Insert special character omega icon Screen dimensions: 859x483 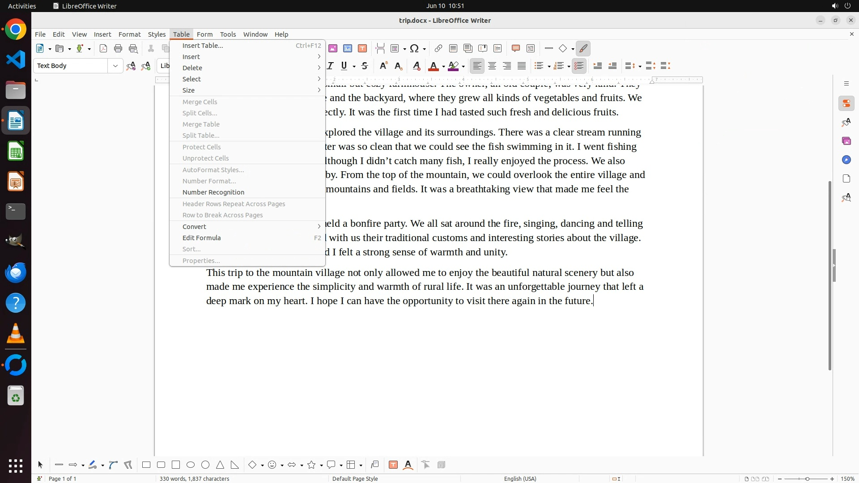(x=414, y=48)
